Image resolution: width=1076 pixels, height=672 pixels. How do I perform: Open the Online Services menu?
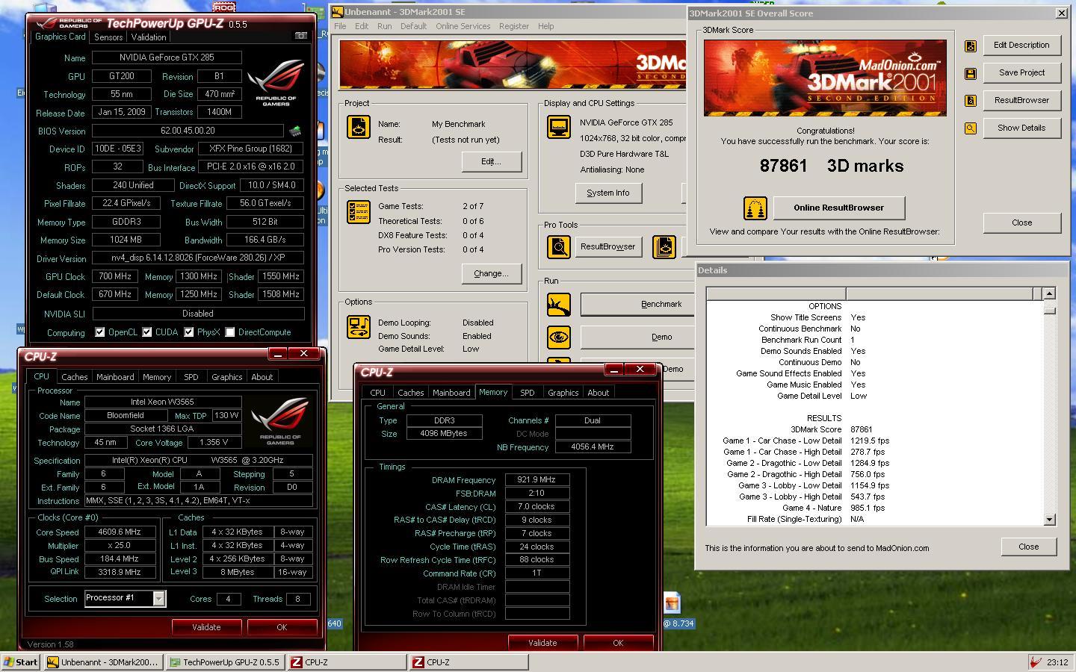click(x=463, y=26)
